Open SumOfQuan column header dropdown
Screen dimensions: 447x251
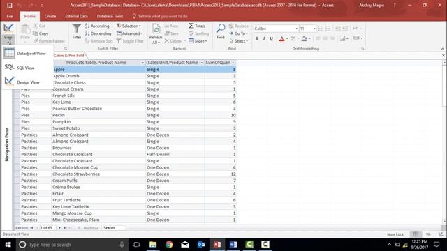(x=233, y=63)
